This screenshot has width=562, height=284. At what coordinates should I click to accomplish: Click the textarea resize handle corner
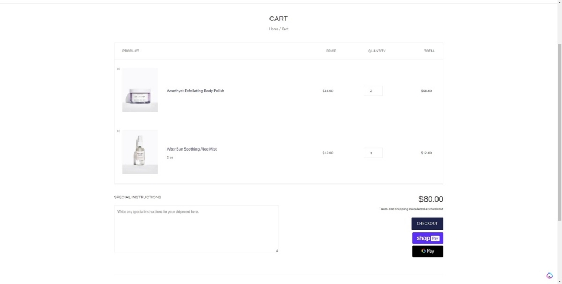pos(277,250)
